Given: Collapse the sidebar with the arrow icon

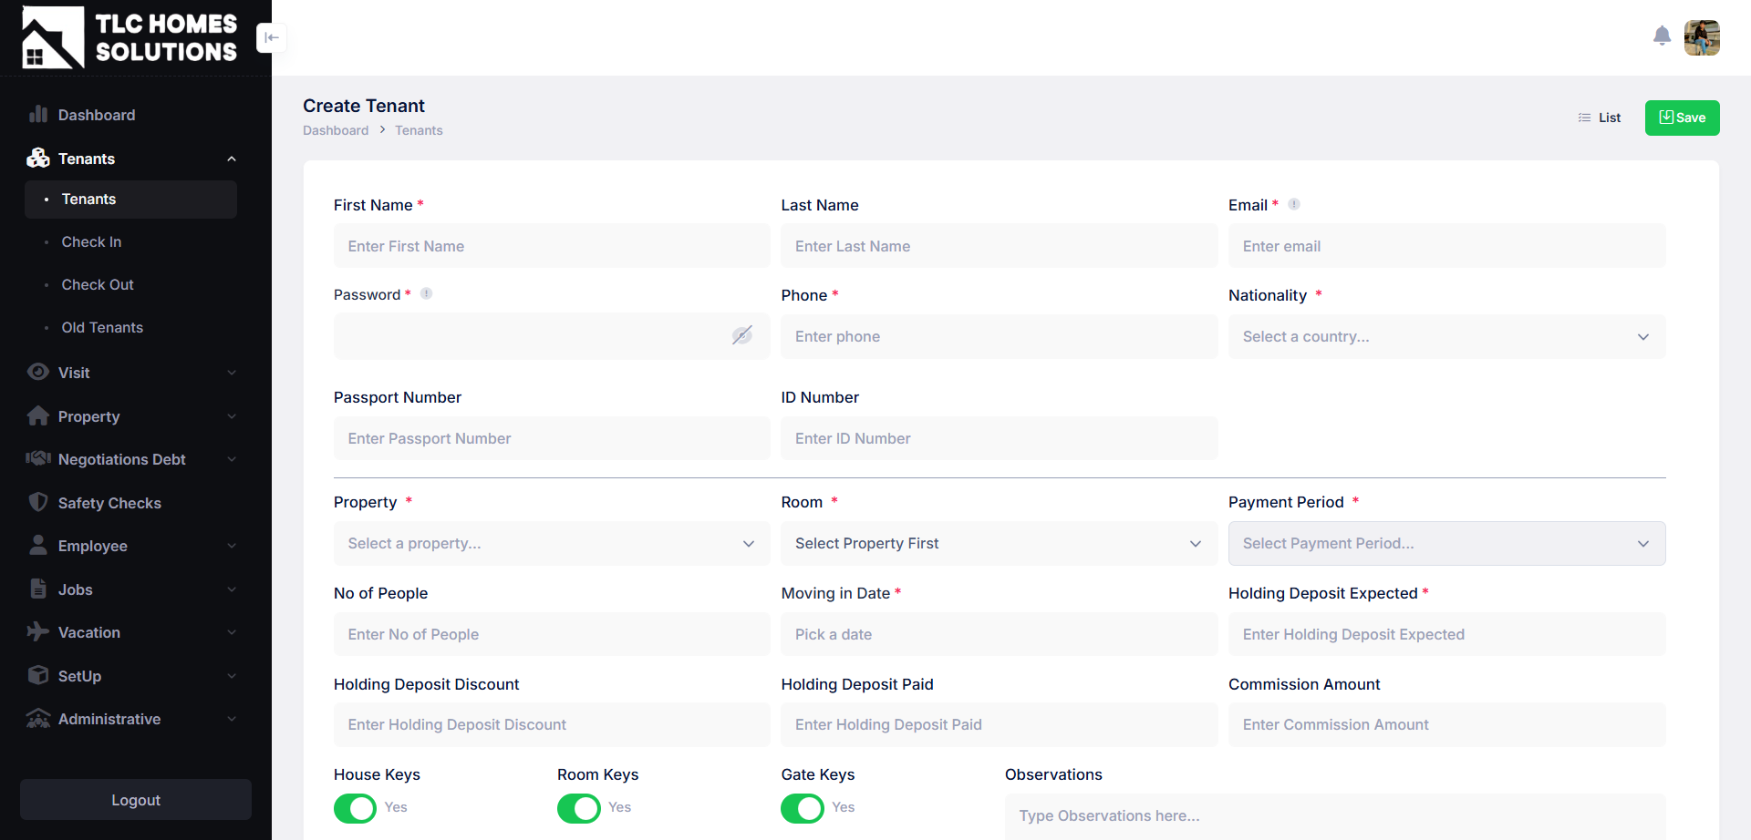Looking at the screenshot, I should point(271,37).
